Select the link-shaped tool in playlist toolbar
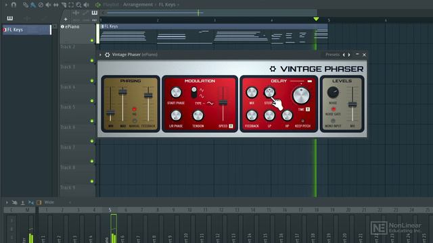Screen dimensions: 433x243 (26, 5)
